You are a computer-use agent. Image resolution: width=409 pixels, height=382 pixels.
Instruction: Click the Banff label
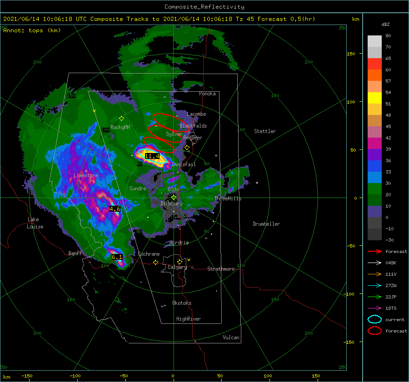pos(75,253)
